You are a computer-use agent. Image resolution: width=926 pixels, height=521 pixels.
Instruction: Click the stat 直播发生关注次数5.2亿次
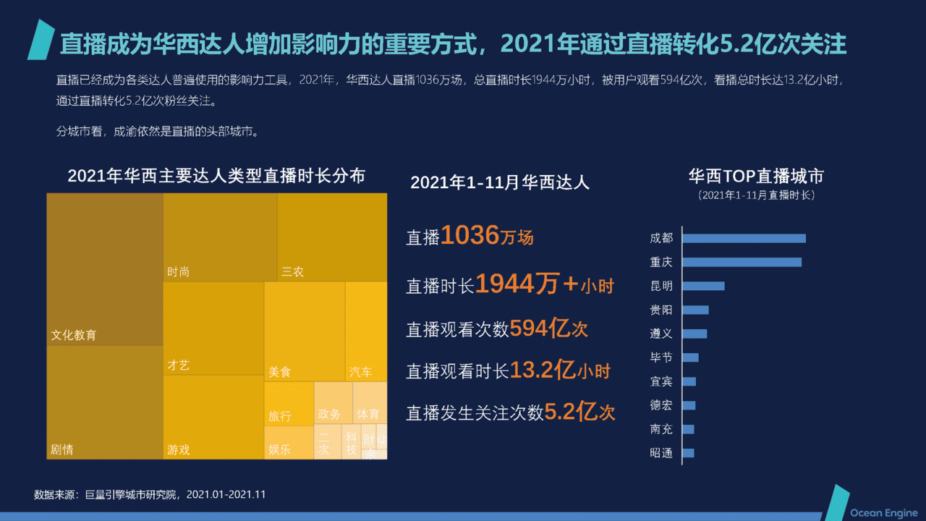(511, 412)
